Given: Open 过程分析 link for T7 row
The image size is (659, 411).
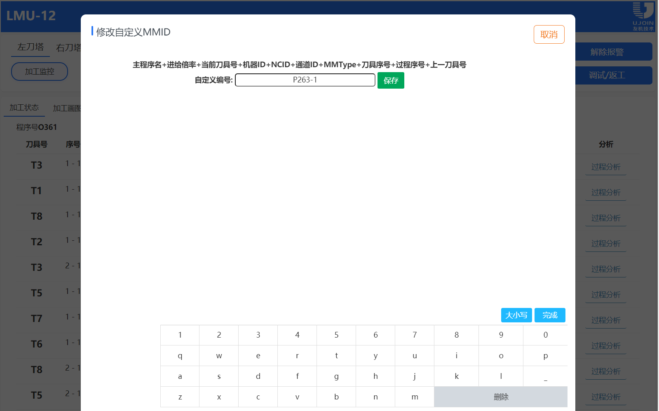Looking at the screenshot, I should [606, 320].
